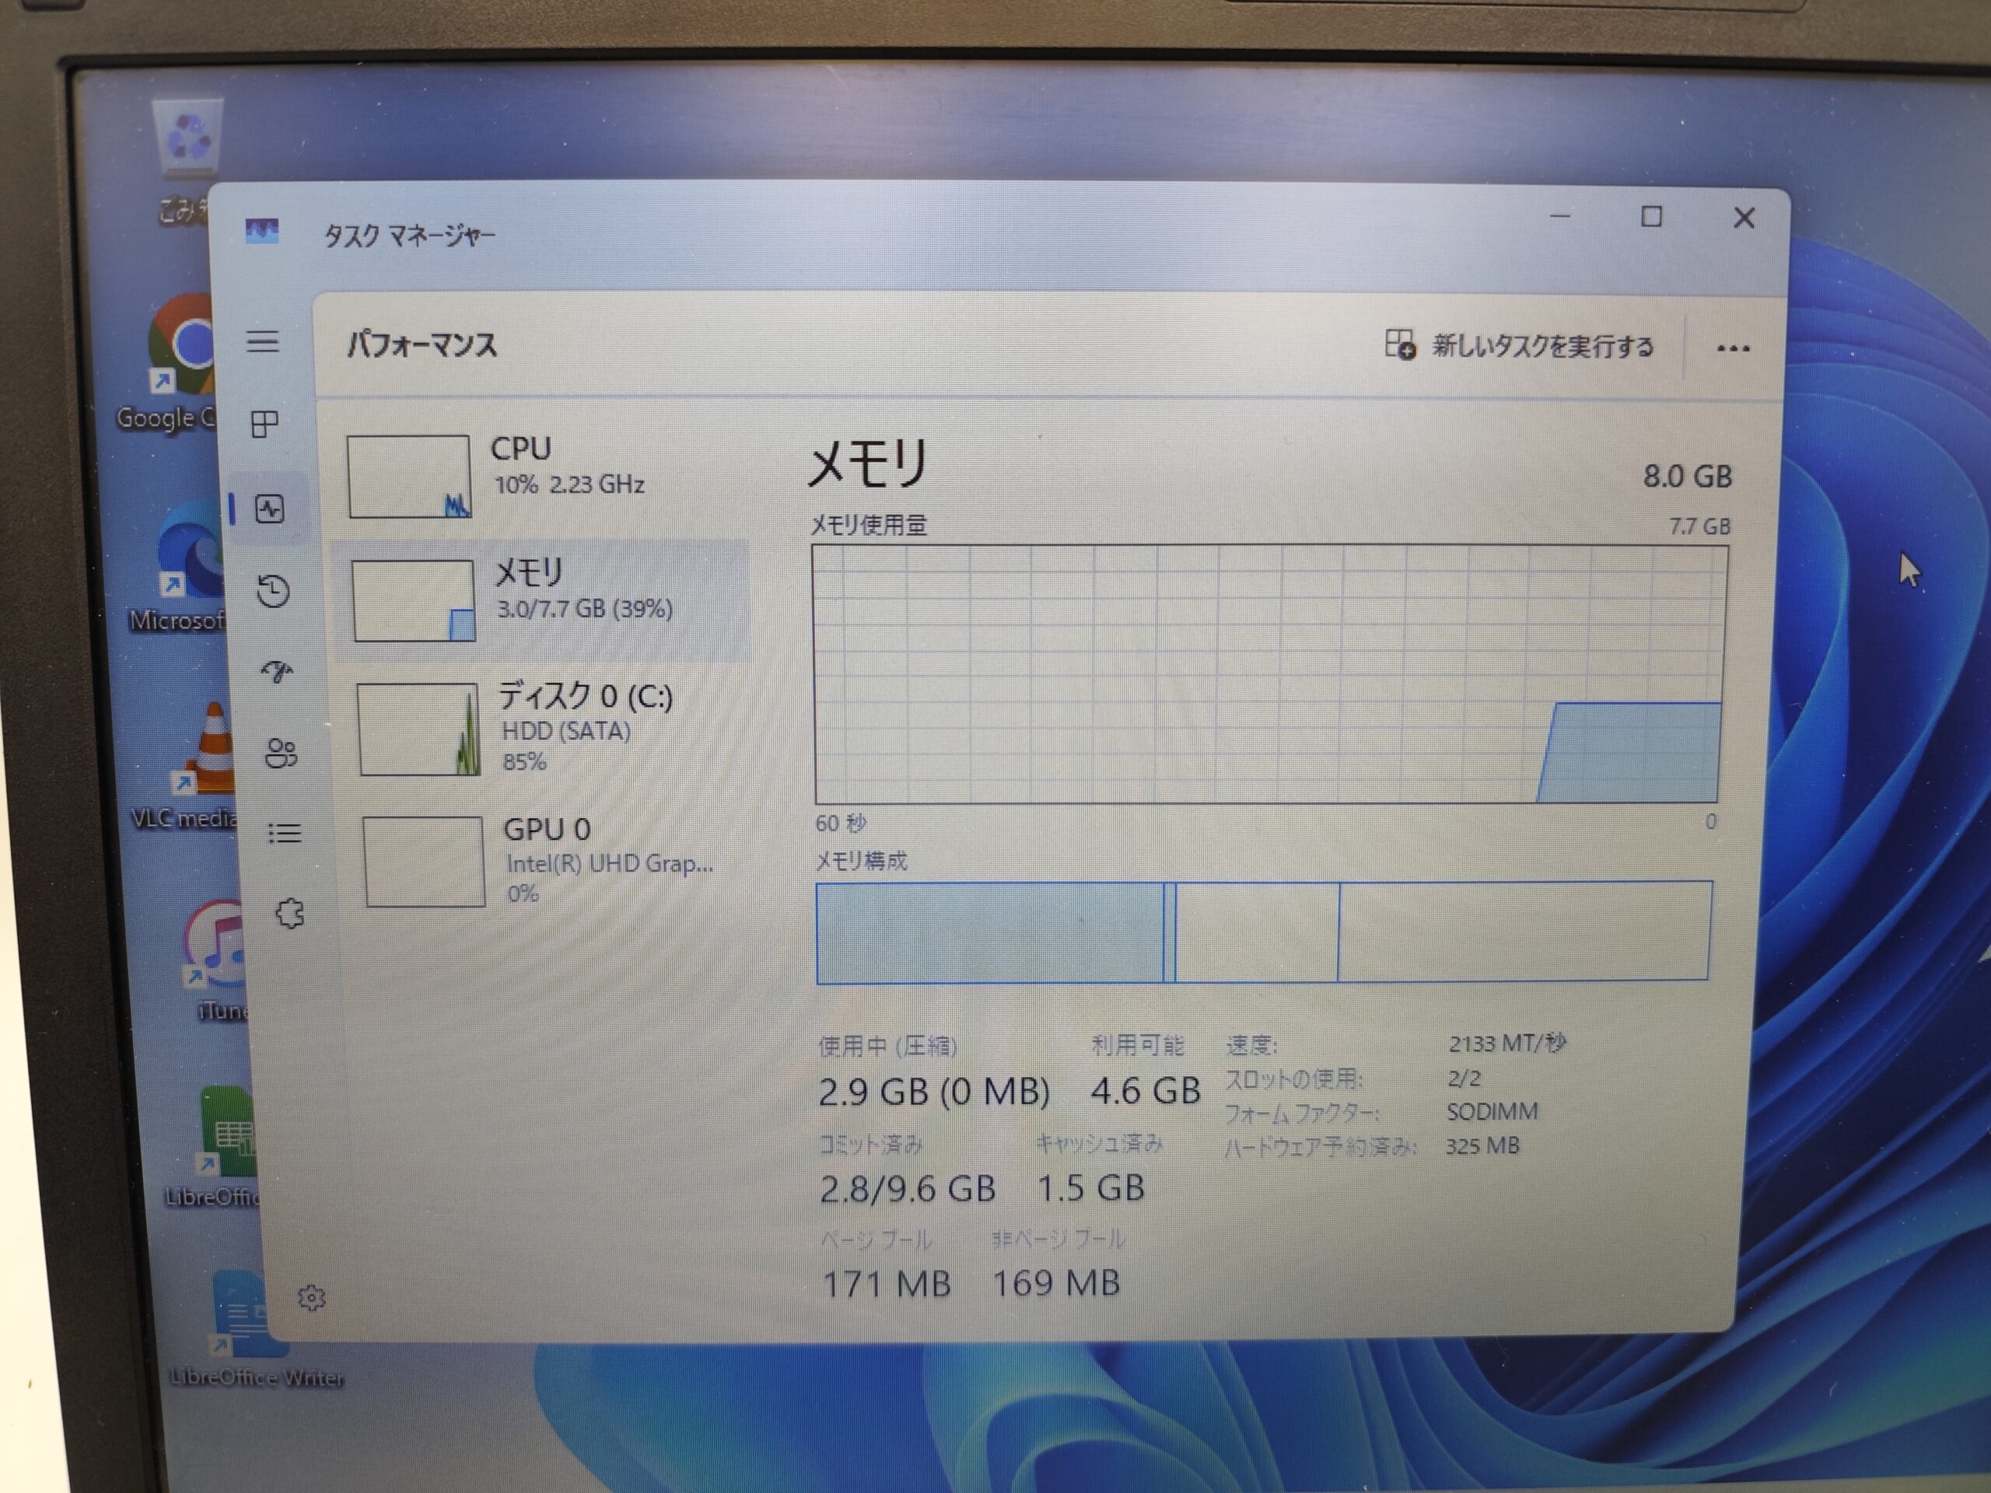Minimize the Task Manager window

pos(1560,216)
